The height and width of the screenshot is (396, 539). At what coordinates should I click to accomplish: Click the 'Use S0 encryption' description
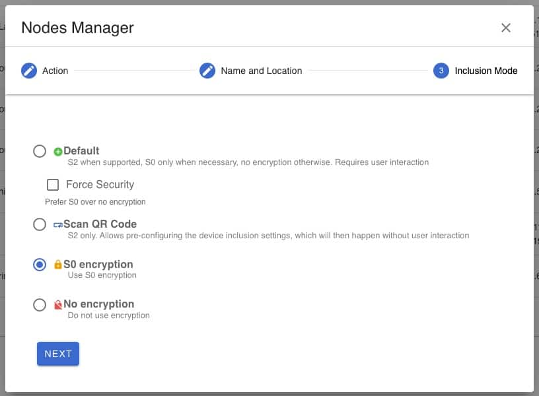(102, 275)
